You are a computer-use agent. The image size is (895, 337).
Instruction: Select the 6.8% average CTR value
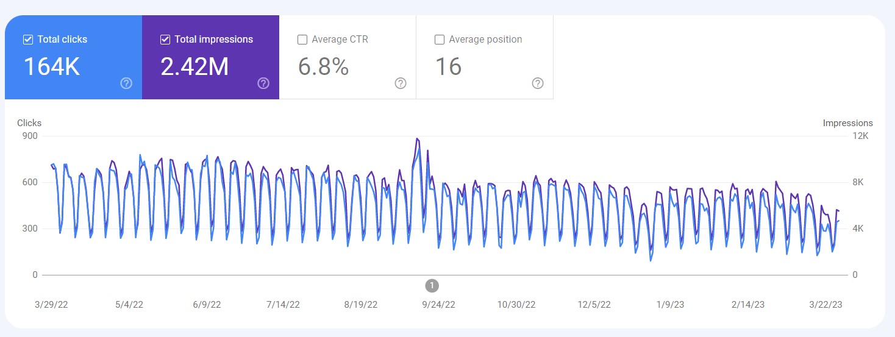[x=323, y=66]
